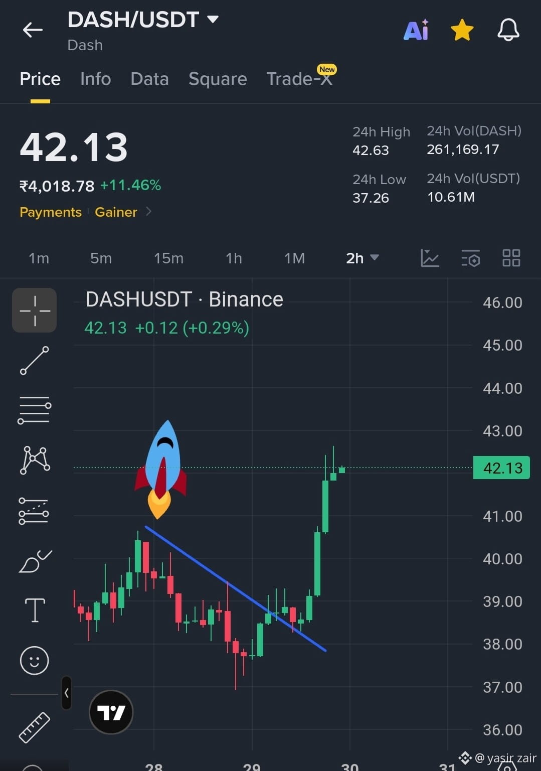Open the AI assistant icon

point(417,30)
